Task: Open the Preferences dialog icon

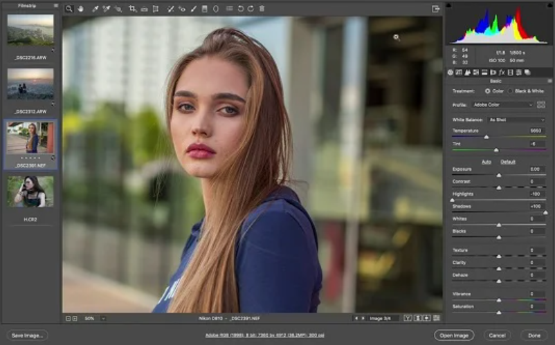Action: coord(229,8)
